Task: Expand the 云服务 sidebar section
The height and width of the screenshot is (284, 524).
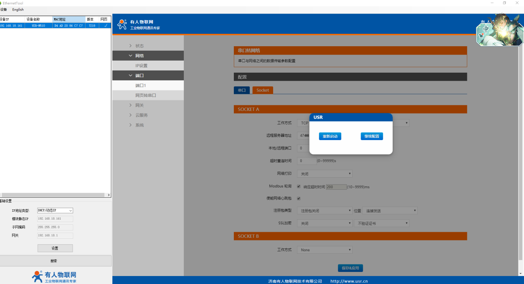Action: click(x=141, y=115)
